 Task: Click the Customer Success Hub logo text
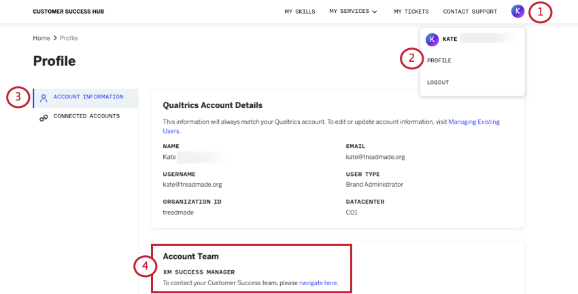pos(68,12)
